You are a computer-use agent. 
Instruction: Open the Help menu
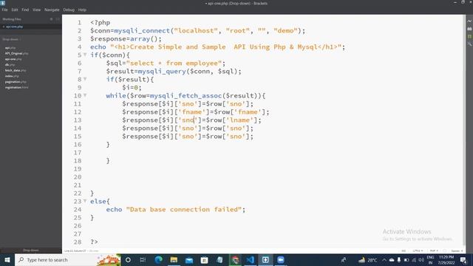click(x=82, y=10)
